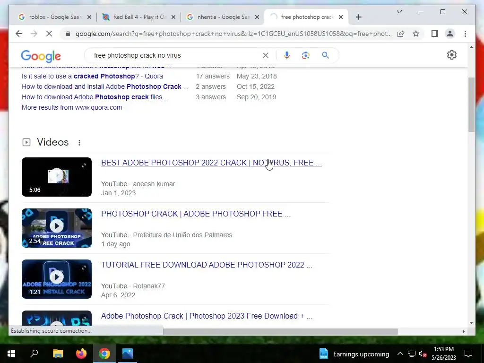Open File Explorer from the taskbar

(x=58, y=354)
